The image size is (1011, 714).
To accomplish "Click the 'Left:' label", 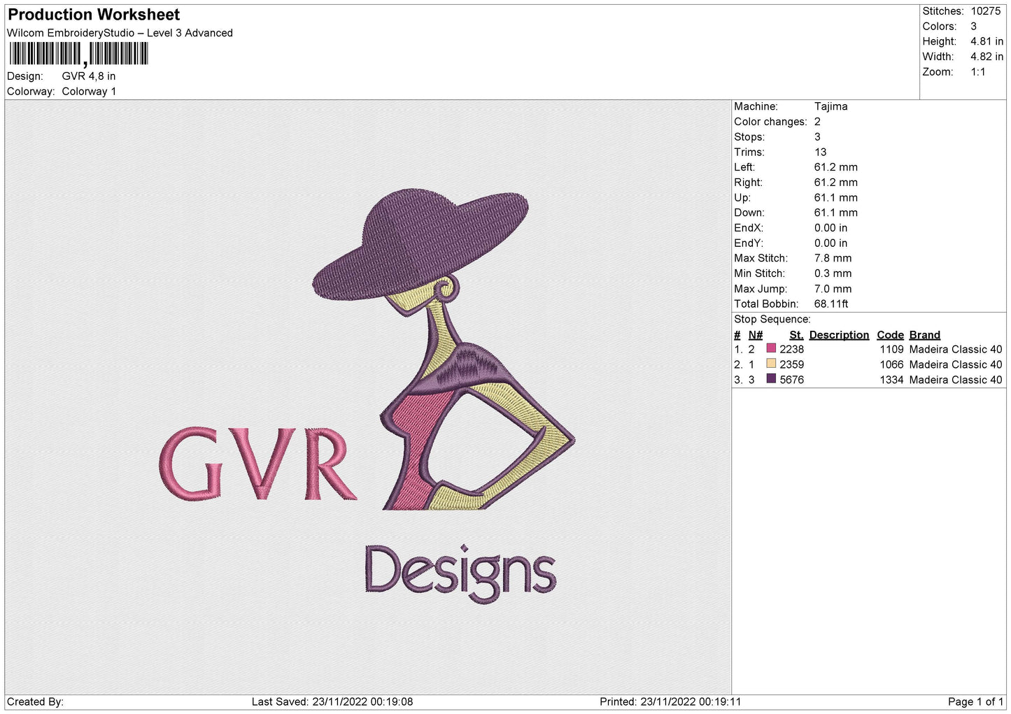I will click(x=744, y=167).
